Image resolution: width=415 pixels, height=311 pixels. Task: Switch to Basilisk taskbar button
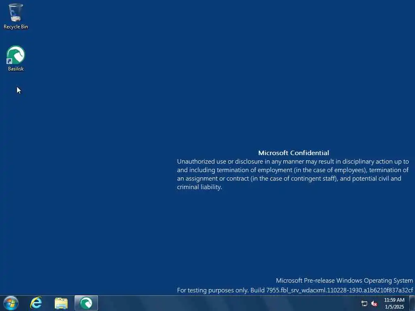(86, 303)
